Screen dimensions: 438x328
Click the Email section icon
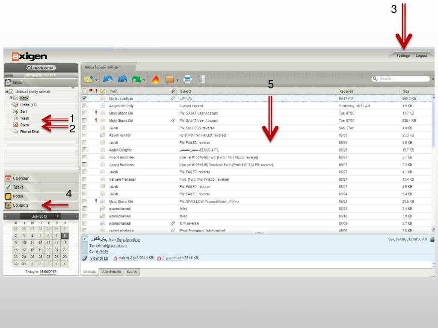pyautogui.click(x=8, y=82)
